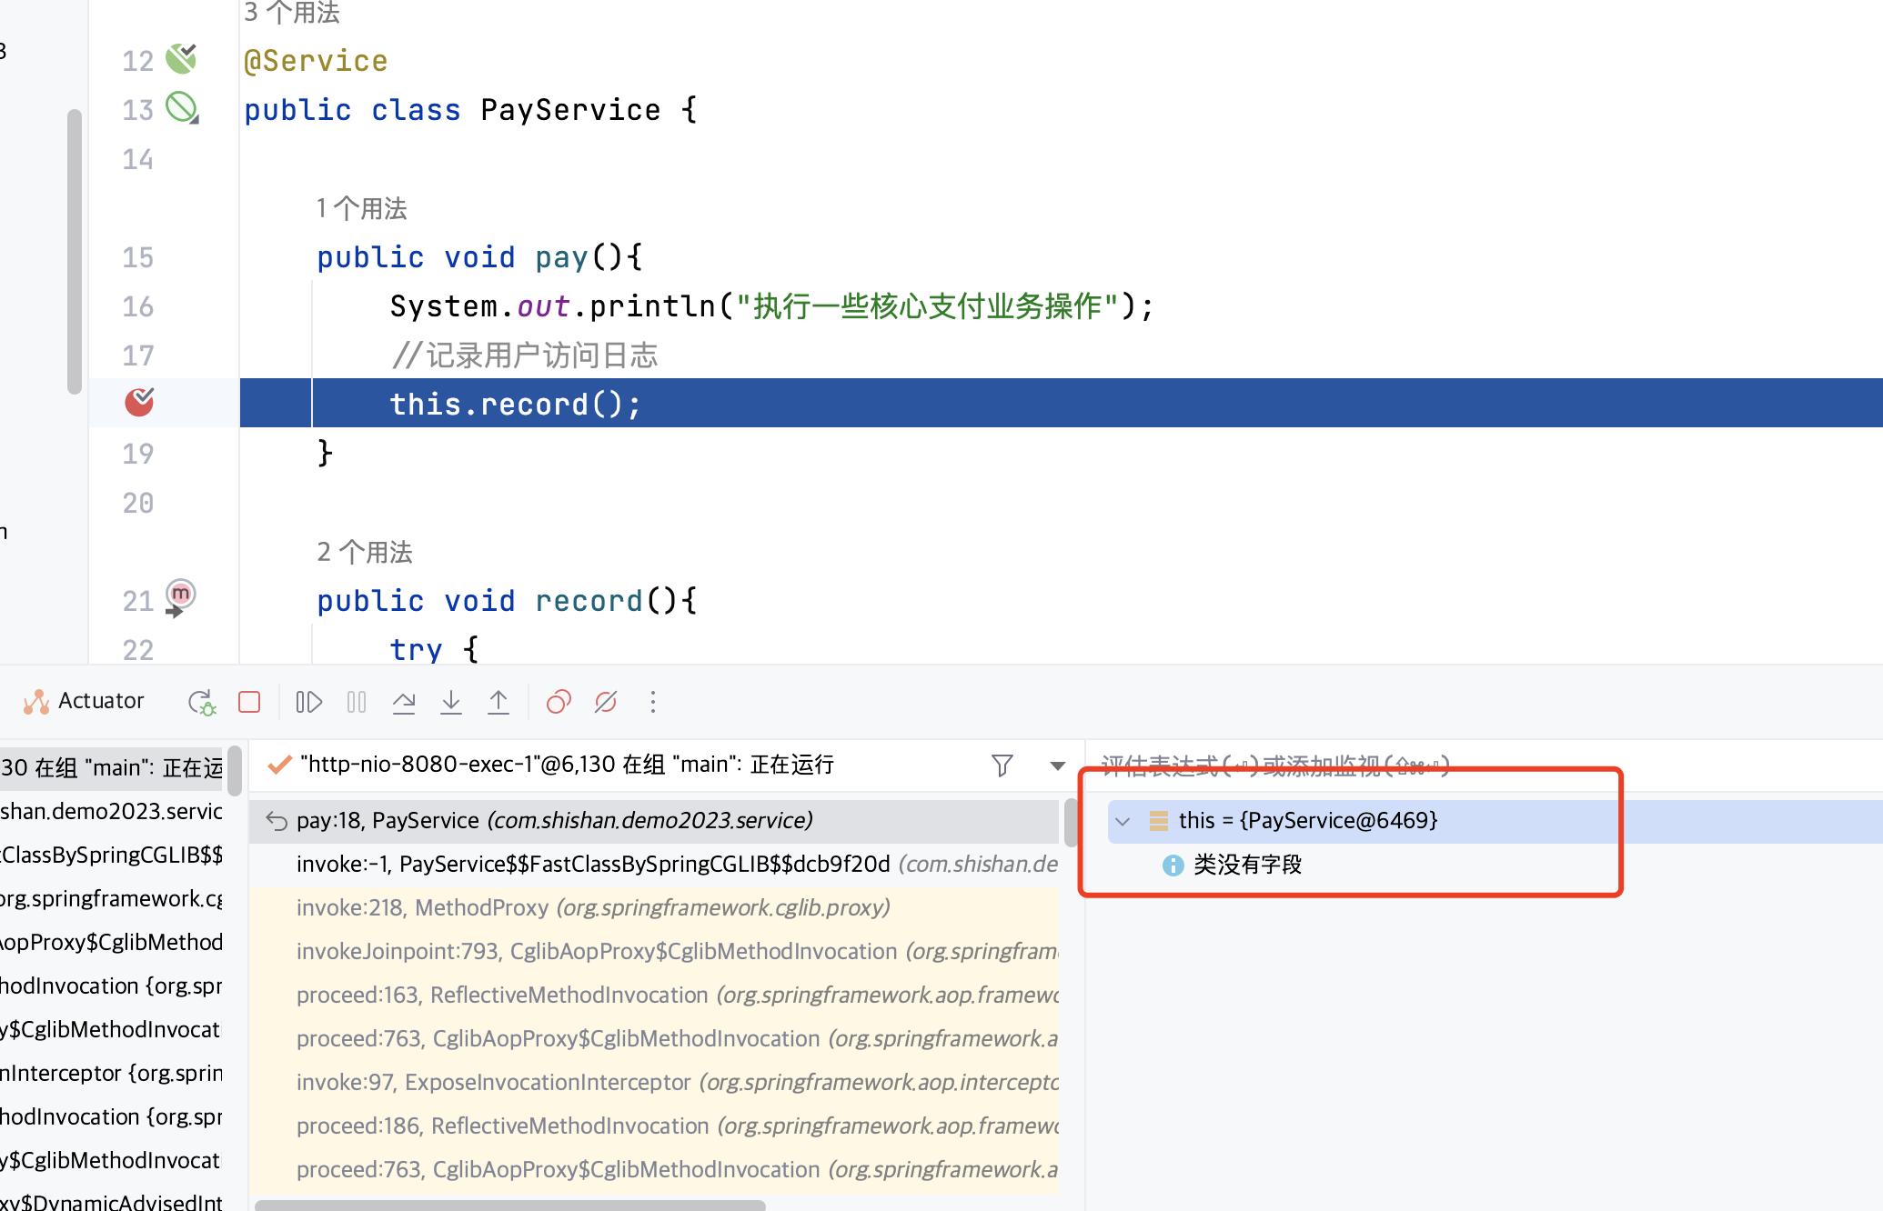Image resolution: width=1883 pixels, height=1211 pixels.
Task: Toggle Mute Breakpoints
Action: 606,702
